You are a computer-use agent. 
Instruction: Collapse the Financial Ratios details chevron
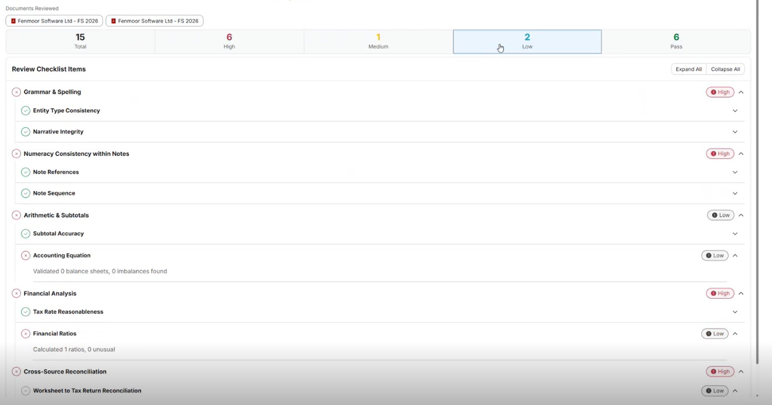[x=735, y=334]
